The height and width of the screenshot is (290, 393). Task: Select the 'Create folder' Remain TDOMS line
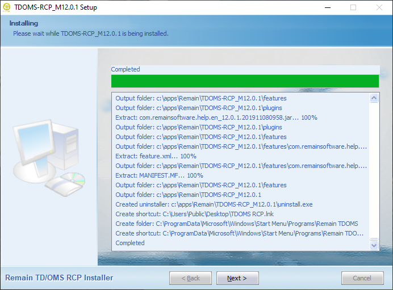click(x=236, y=224)
